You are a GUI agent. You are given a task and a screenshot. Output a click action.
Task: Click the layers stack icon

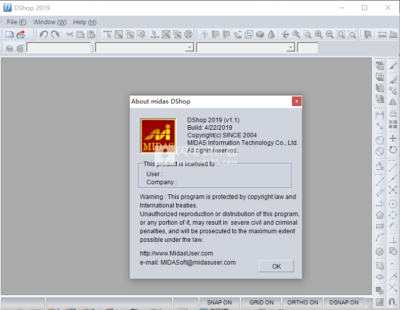[10, 48]
